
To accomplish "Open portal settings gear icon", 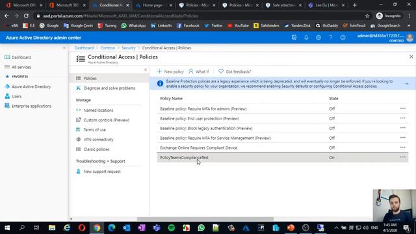I will 318,38.
